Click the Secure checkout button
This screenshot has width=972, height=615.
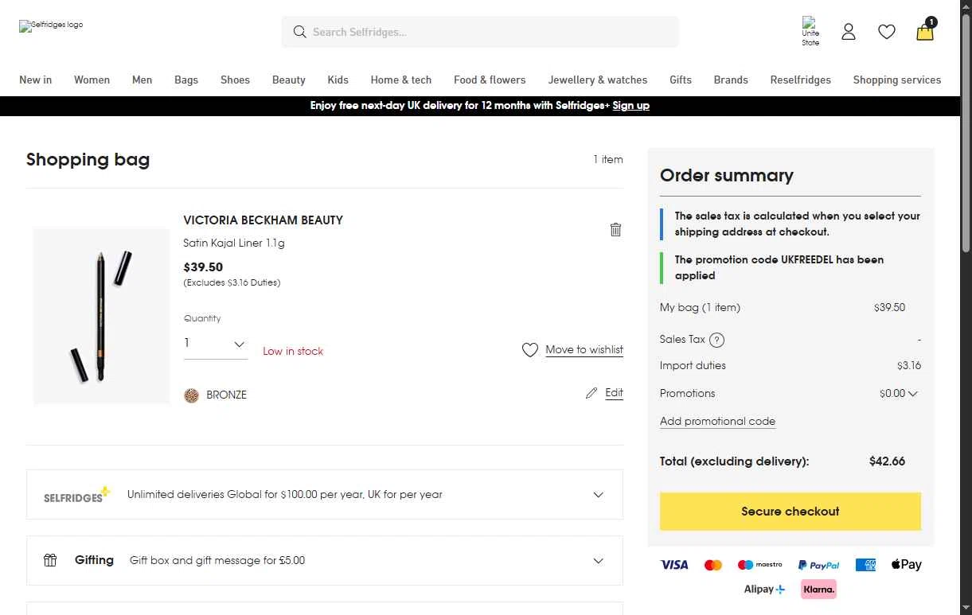[x=790, y=512]
